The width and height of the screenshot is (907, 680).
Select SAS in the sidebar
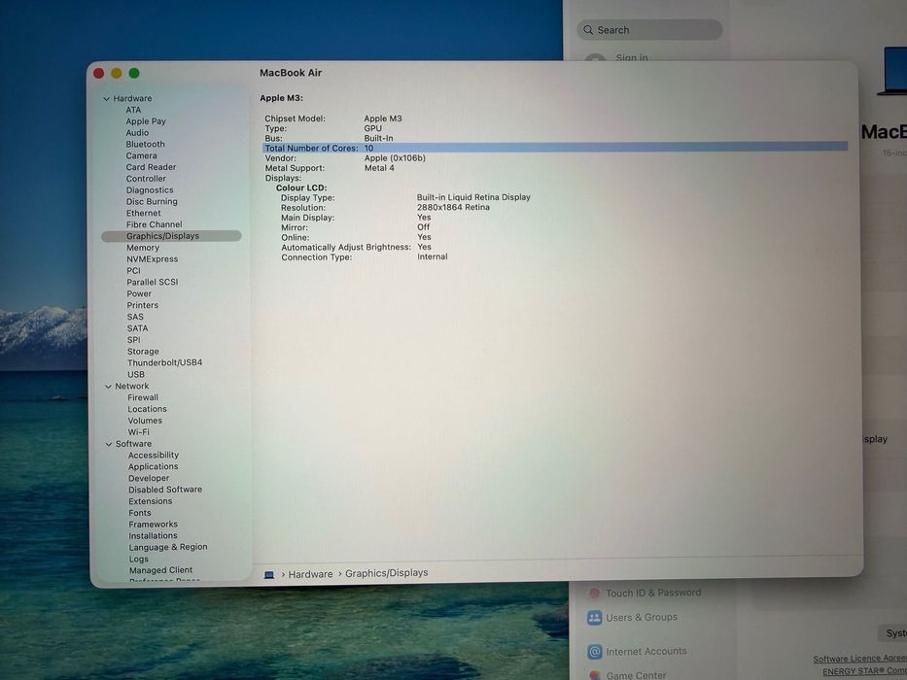135,317
